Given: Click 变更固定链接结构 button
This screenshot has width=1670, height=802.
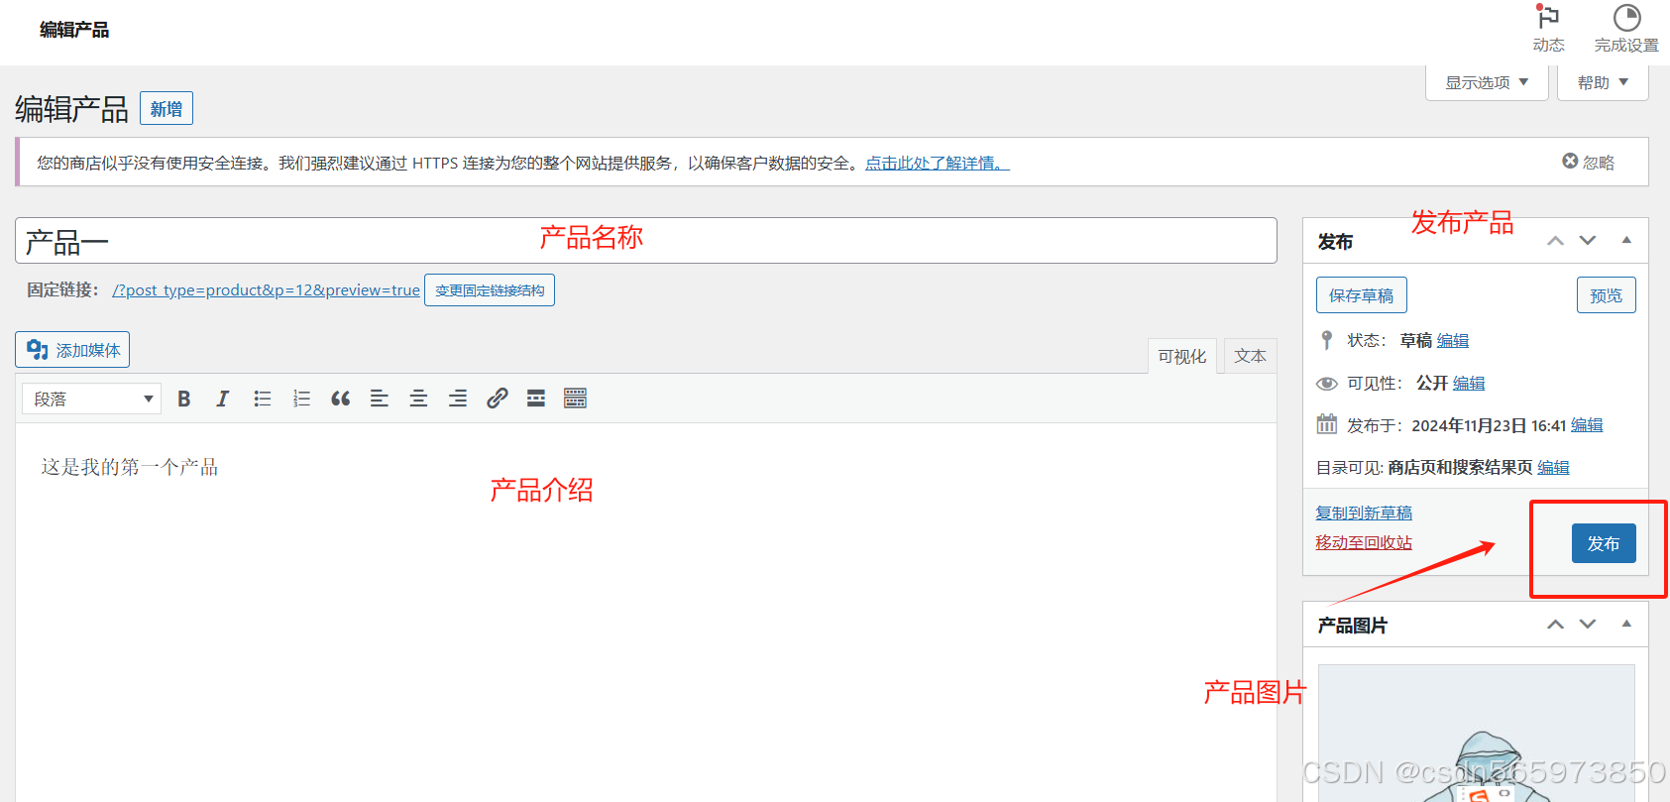Looking at the screenshot, I should click(490, 290).
